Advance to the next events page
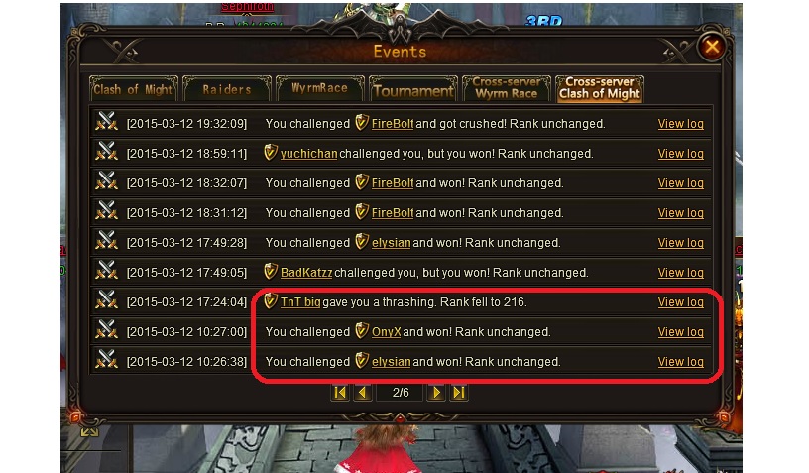809x473 pixels. (x=436, y=393)
